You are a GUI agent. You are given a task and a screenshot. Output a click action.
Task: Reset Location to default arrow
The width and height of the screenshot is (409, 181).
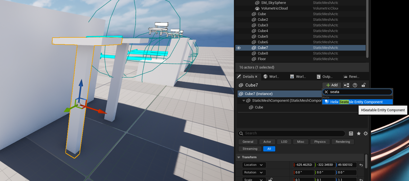click(361, 165)
